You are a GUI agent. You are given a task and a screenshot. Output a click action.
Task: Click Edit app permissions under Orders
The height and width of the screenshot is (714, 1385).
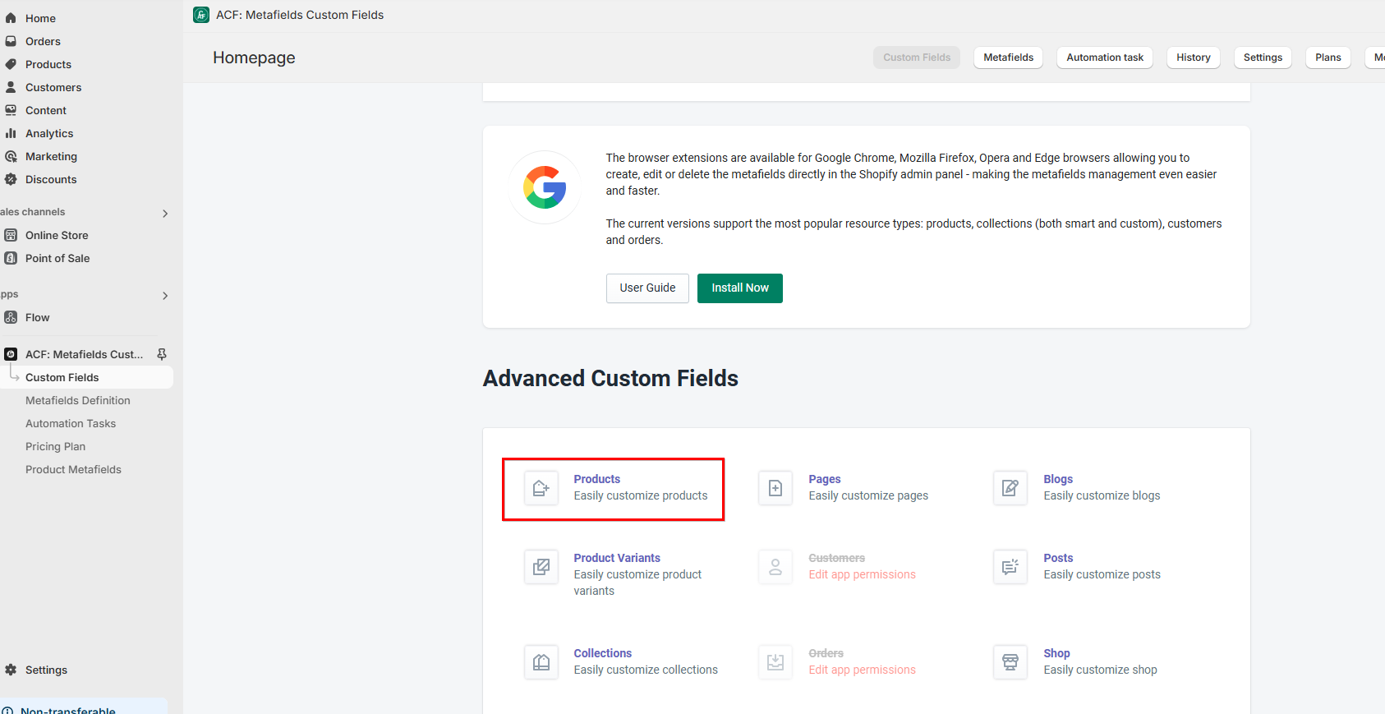(x=862, y=670)
